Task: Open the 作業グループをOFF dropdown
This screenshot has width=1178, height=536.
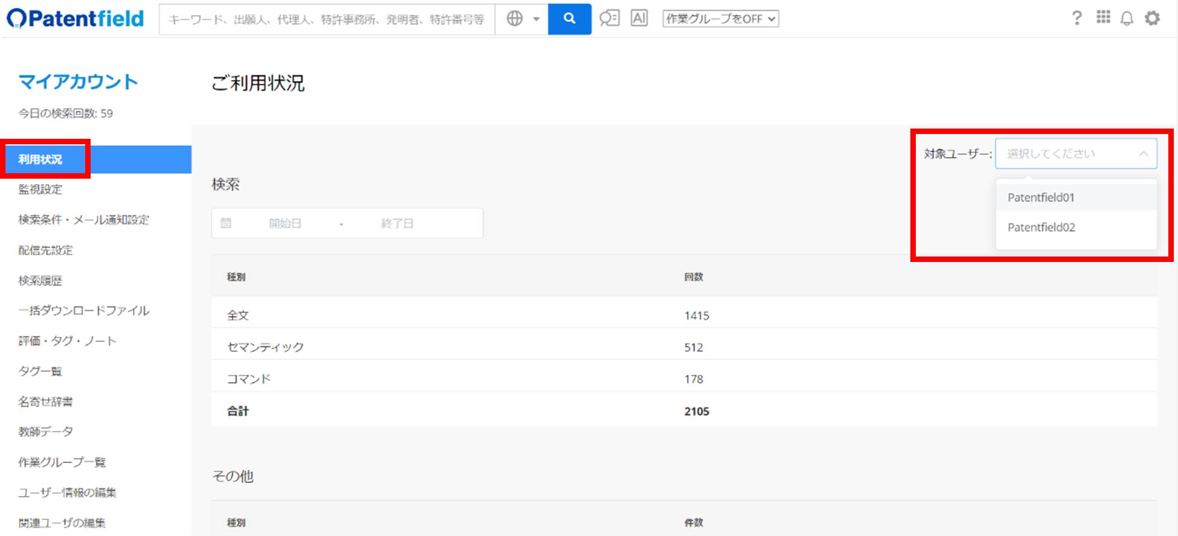Action: [x=721, y=19]
